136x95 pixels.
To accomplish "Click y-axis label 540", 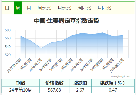I will click(x=8, y=47).
